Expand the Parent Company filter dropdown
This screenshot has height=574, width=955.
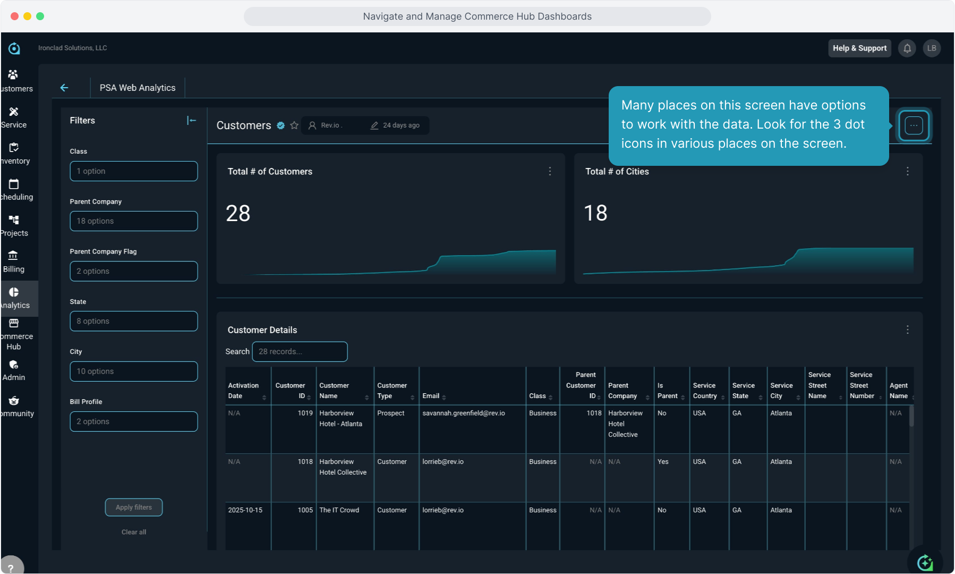tap(134, 221)
